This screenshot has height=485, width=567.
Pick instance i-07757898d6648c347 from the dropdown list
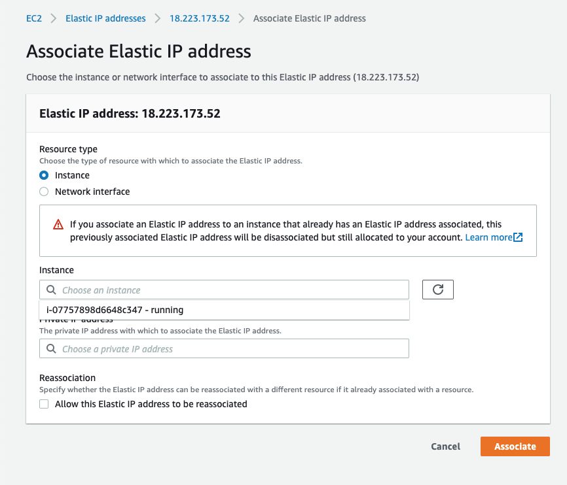click(x=115, y=310)
